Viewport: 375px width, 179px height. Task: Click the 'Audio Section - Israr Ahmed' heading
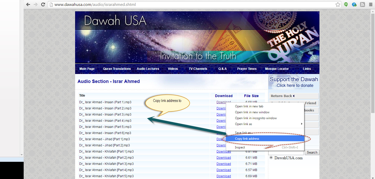click(109, 81)
